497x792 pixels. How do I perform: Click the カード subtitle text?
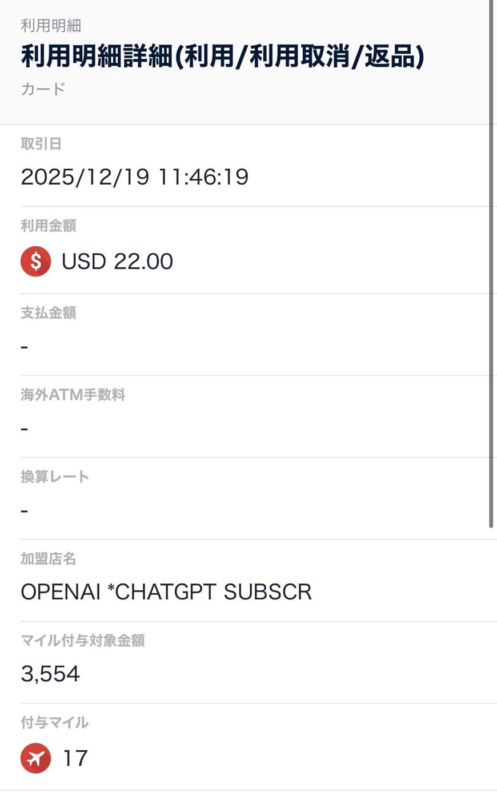[43, 89]
